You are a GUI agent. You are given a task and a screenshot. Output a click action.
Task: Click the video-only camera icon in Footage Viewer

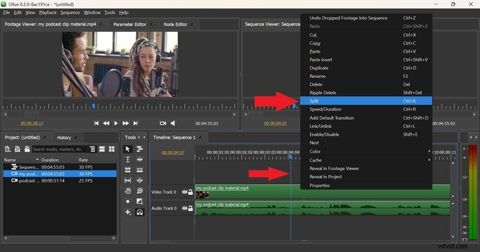(x=163, y=123)
